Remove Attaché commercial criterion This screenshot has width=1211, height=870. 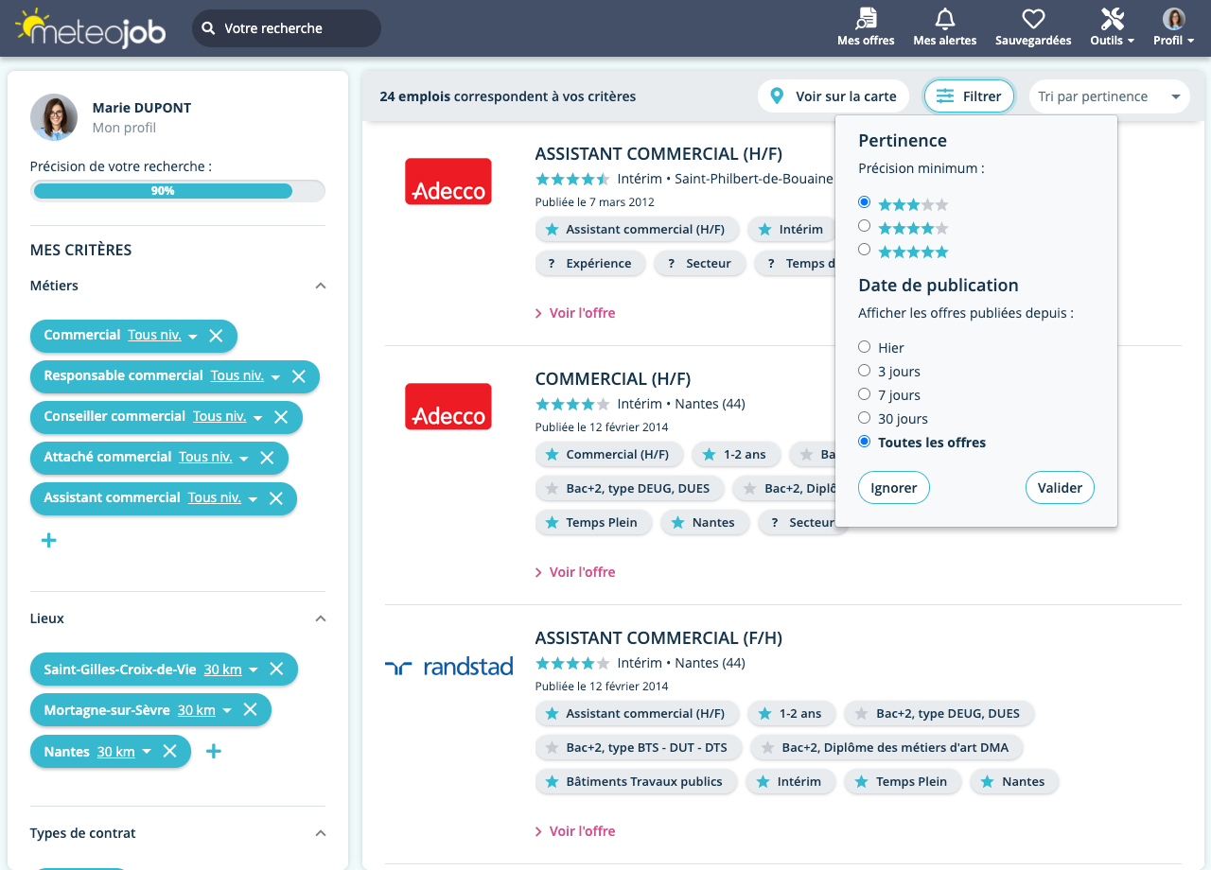267,458
